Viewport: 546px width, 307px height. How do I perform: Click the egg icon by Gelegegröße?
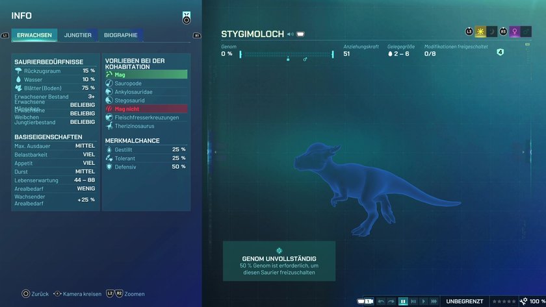[x=390, y=54]
